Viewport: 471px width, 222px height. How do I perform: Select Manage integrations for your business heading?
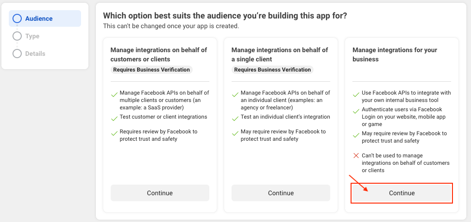pos(395,54)
